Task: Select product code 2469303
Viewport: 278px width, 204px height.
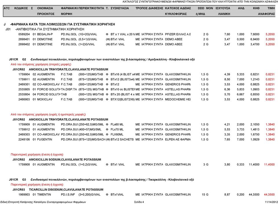Action: point(24,134)
